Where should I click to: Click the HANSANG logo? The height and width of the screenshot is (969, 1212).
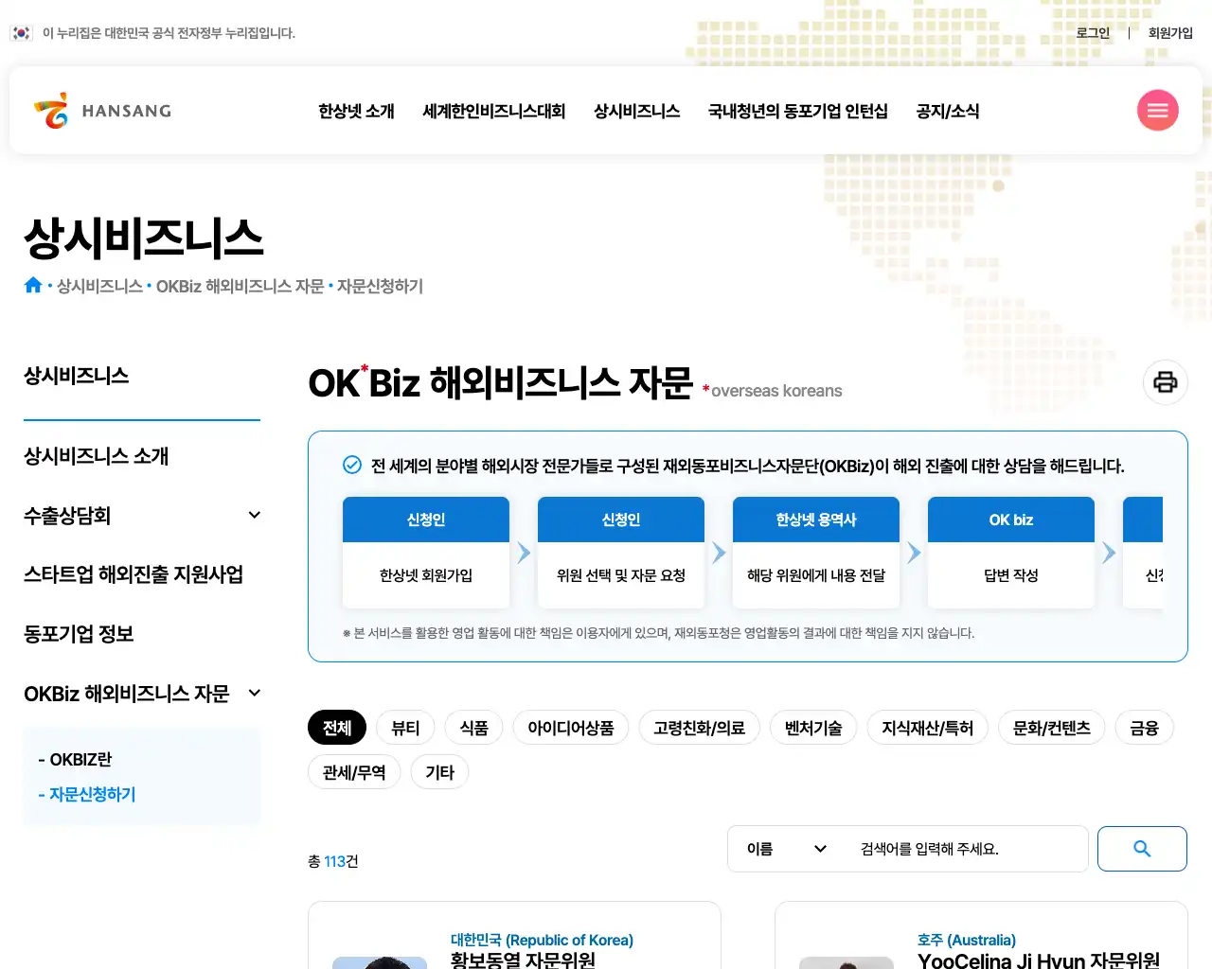tap(102, 111)
